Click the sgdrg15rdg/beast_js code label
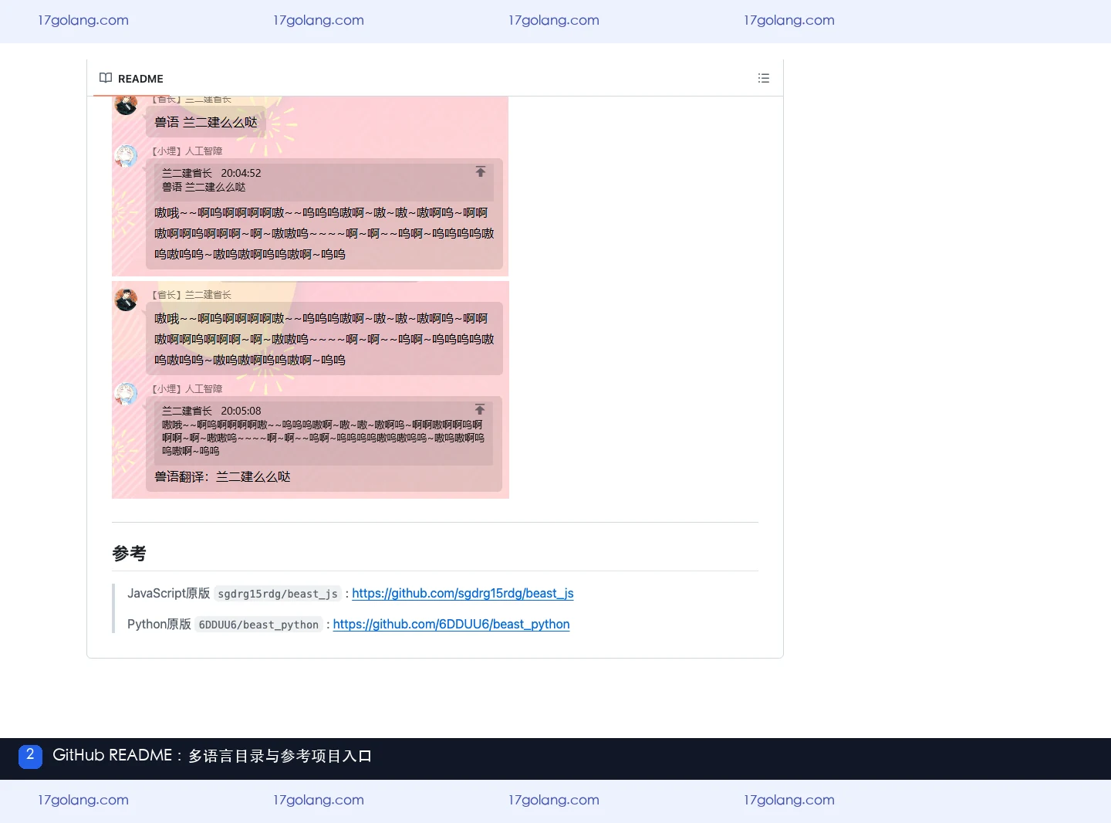This screenshot has width=1111, height=823. [x=278, y=594]
